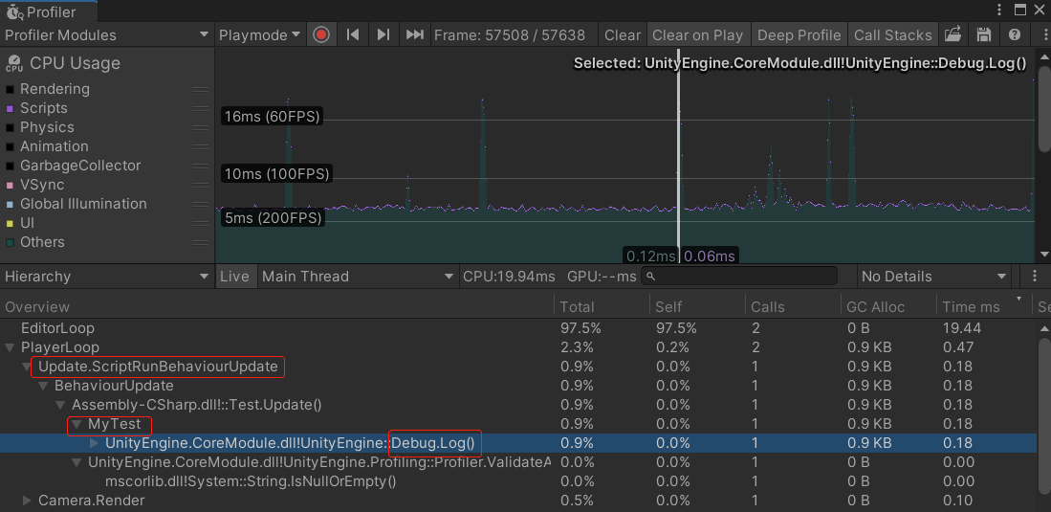1051x512 pixels.
Task: Click the red Record profiling button
Action: click(x=321, y=34)
